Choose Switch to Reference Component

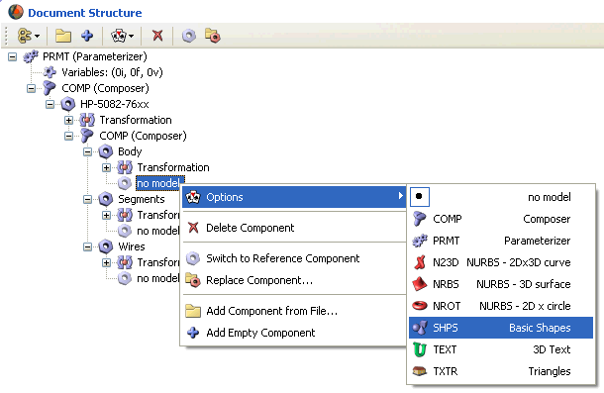[294, 258]
